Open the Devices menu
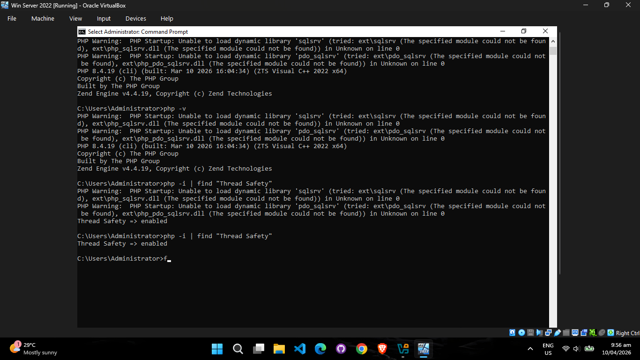This screenshot has height=360, width=640. click(136, 19)
